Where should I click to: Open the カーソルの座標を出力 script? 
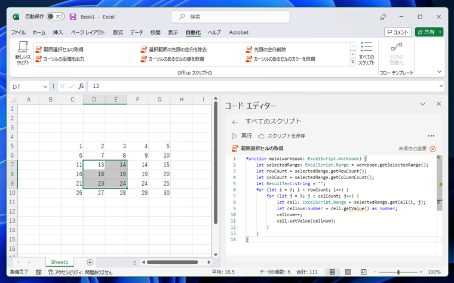[60, 59]
